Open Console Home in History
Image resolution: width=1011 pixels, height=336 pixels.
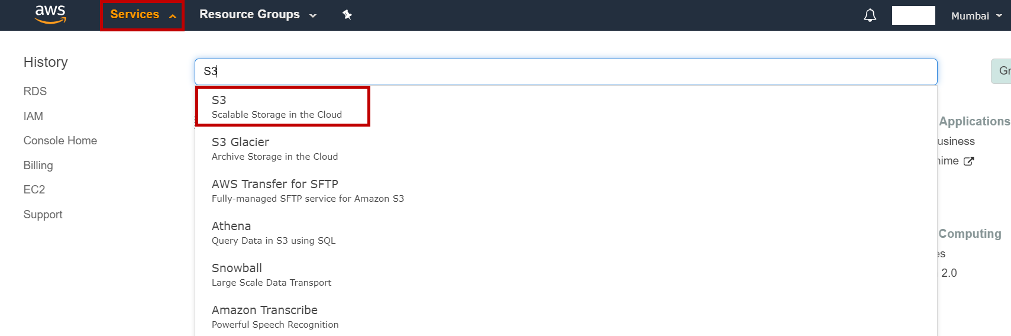tap(60, 141)
